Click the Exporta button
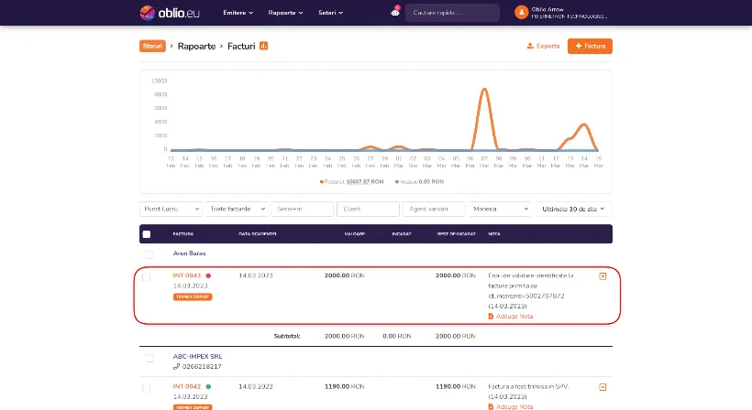Viewport: 752px width, 410px height. (543, 46)
